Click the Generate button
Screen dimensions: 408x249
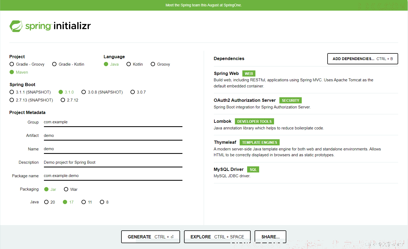click(150, 237)
